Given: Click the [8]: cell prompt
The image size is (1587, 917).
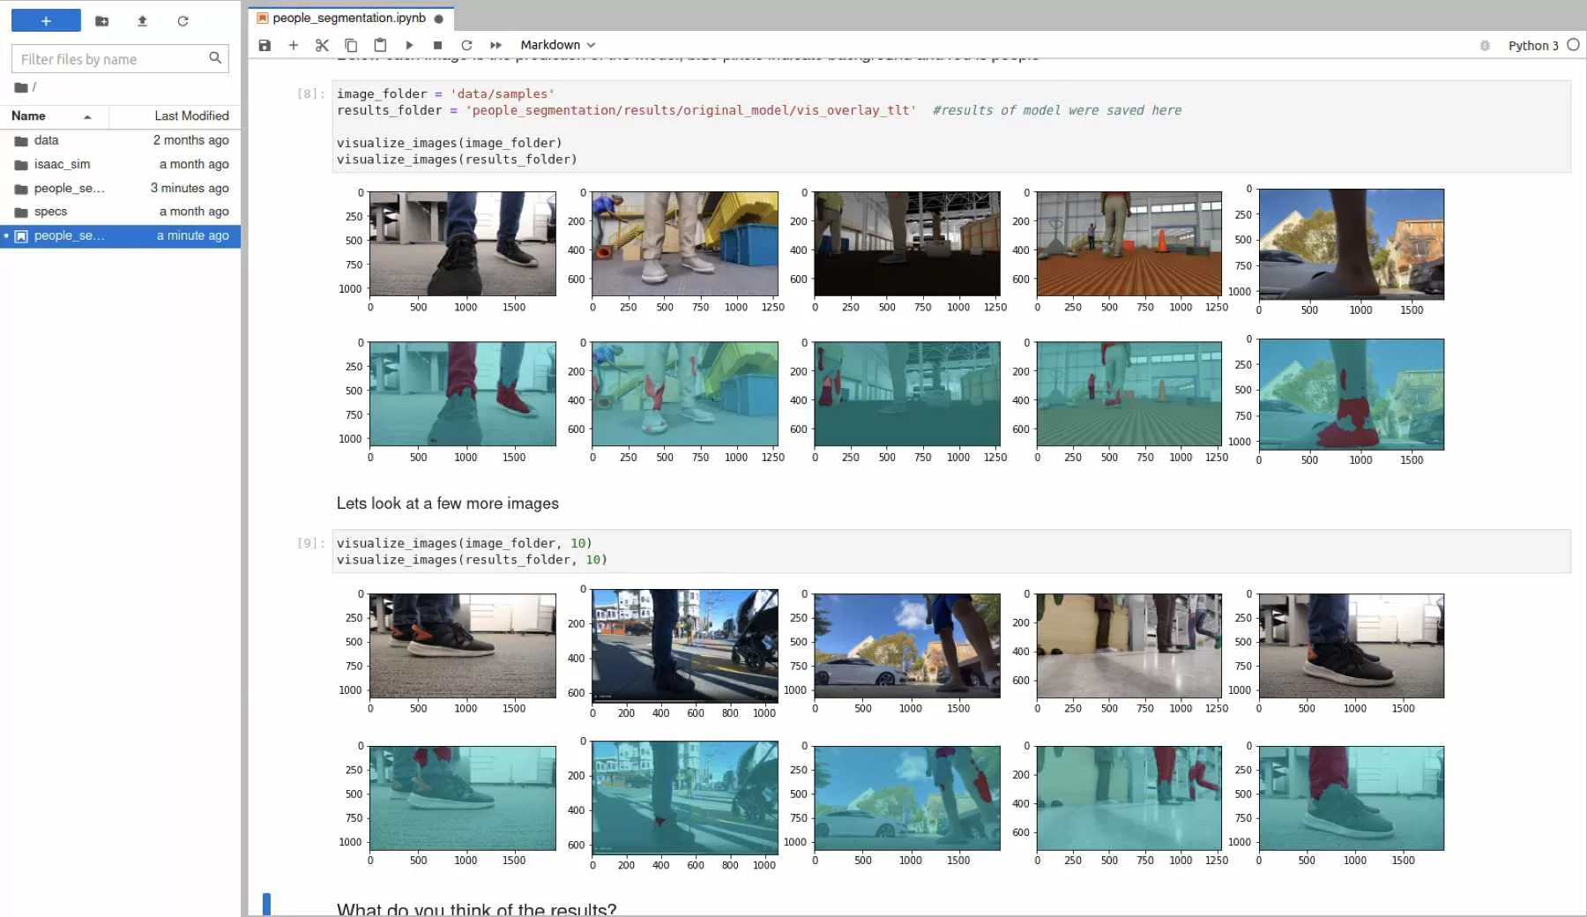Looking at the screenshot, I should pyautogui.click(x=310, y=93).
